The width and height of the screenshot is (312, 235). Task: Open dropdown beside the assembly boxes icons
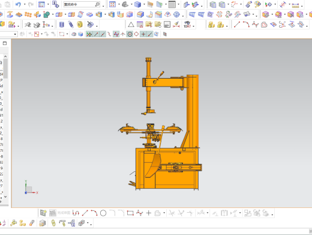pos(227,26)
